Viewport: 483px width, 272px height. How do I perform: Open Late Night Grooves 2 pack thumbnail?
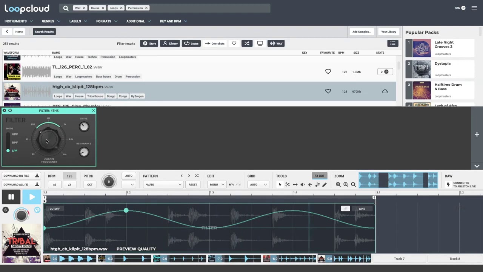[422, 48]
